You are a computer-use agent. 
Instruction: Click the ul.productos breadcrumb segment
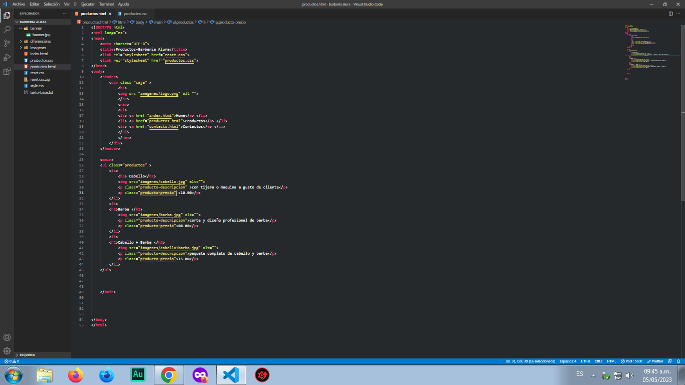(180, 22)
